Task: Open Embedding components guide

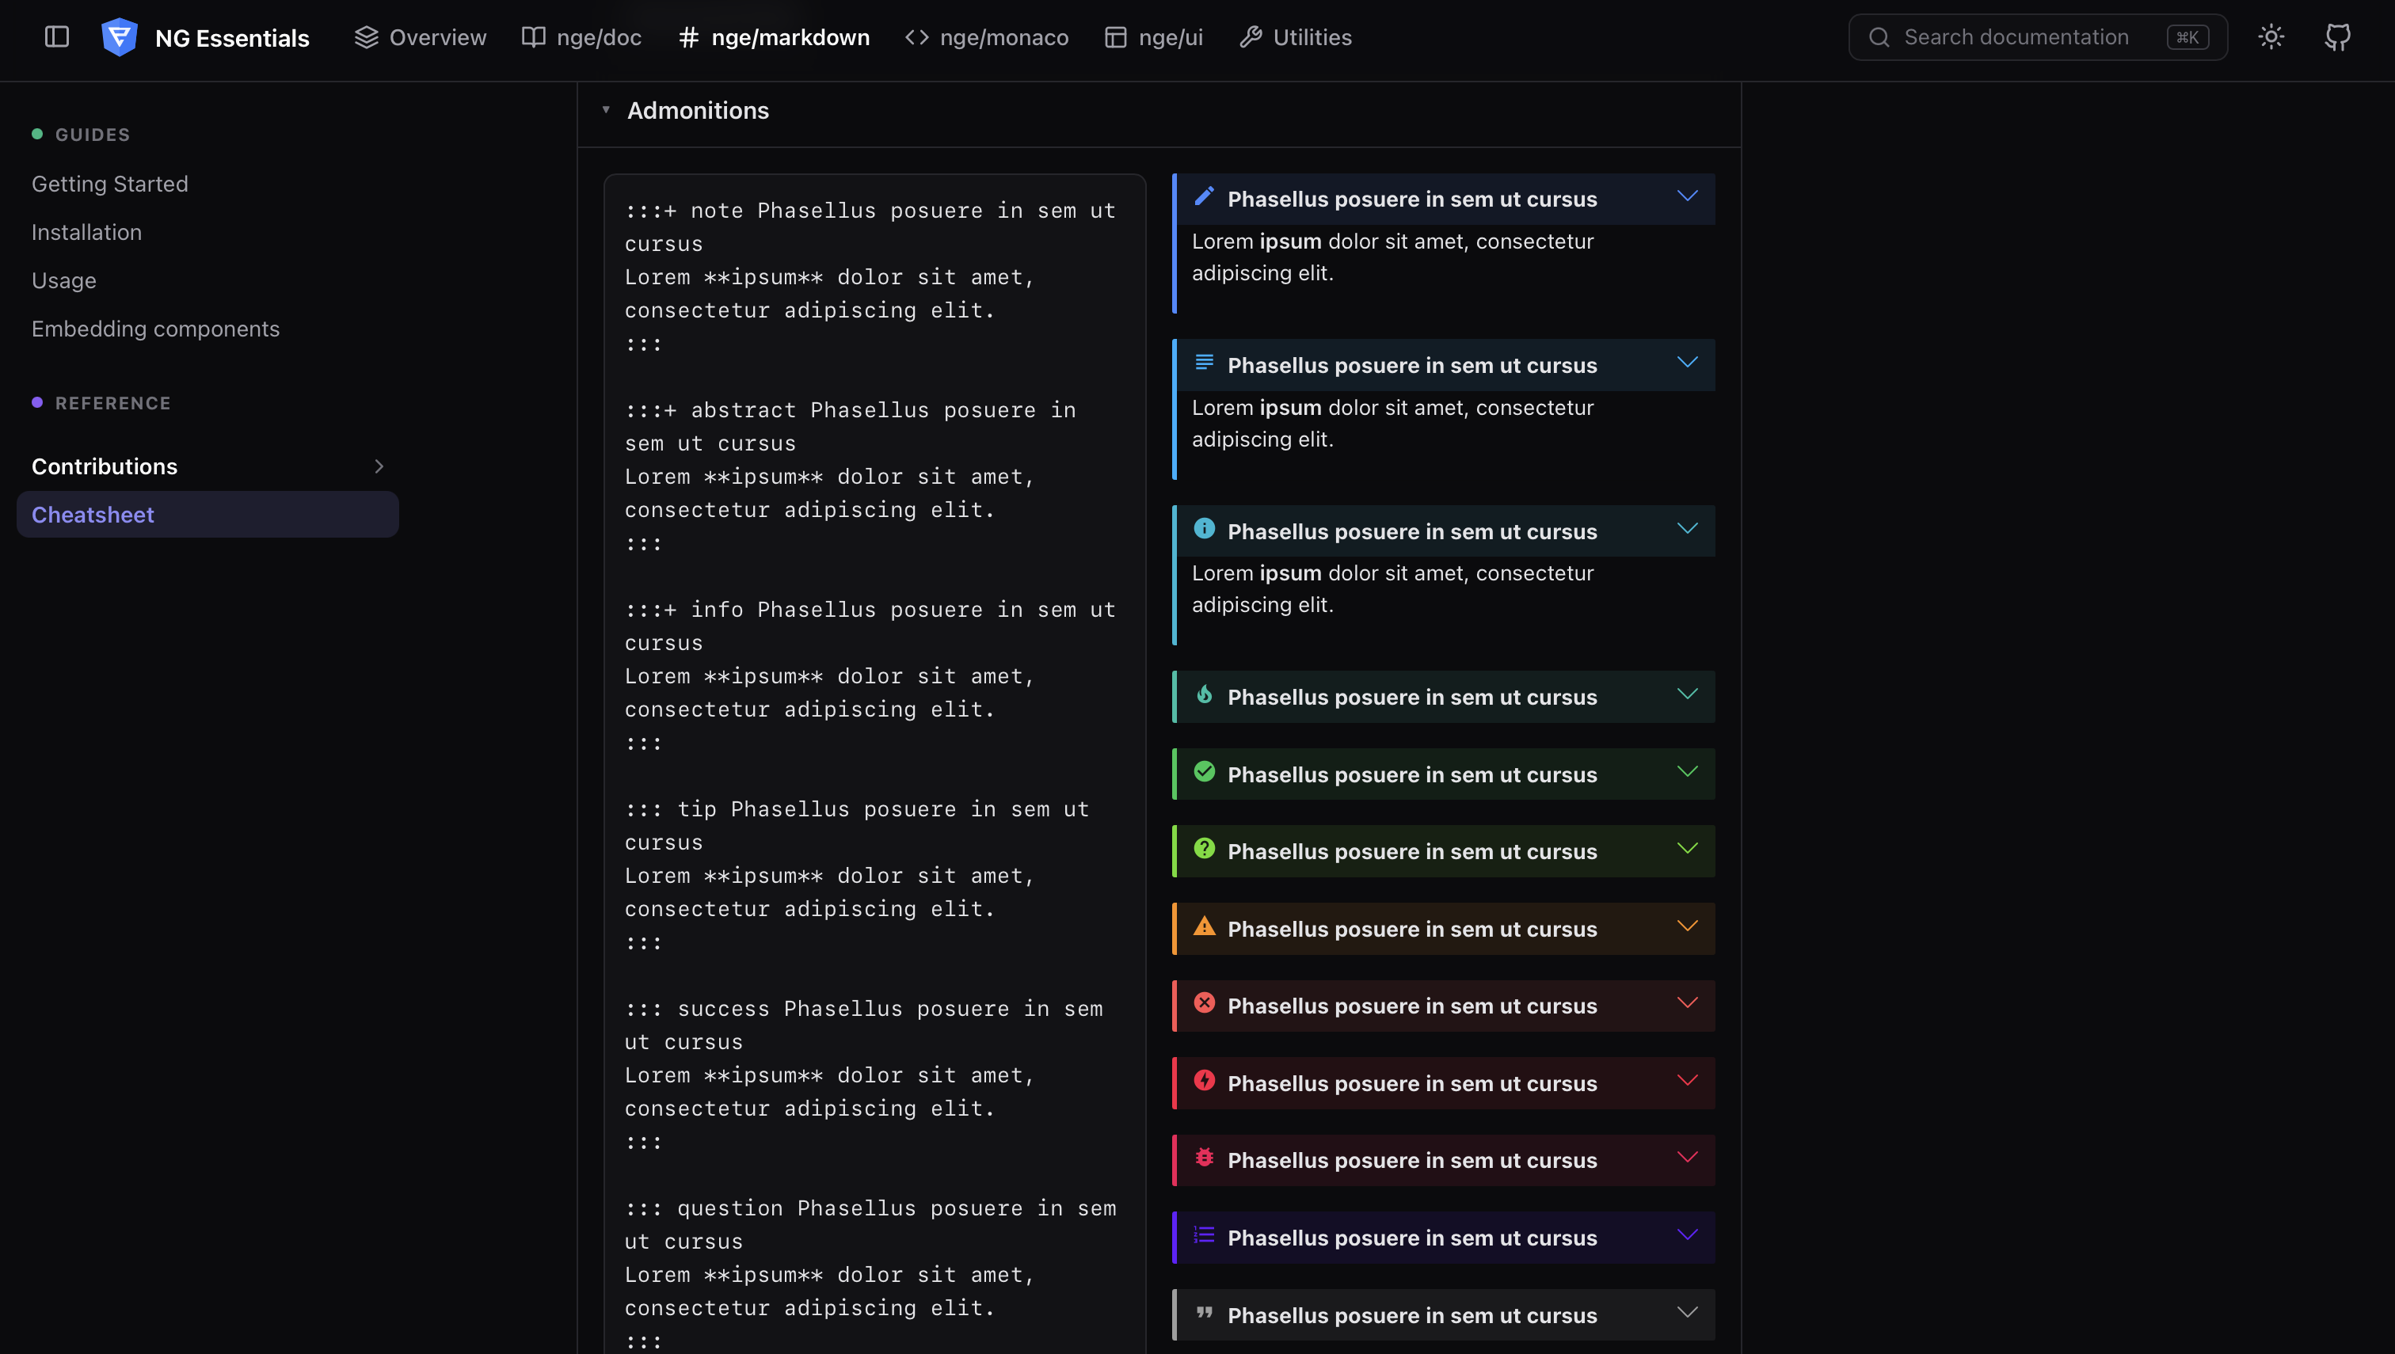Action: pyautogui.click(x=155, y=329)
